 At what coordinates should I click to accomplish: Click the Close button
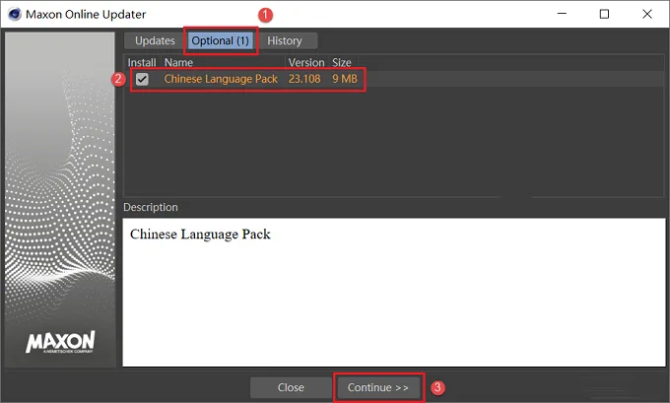click(x=291, y=387)
